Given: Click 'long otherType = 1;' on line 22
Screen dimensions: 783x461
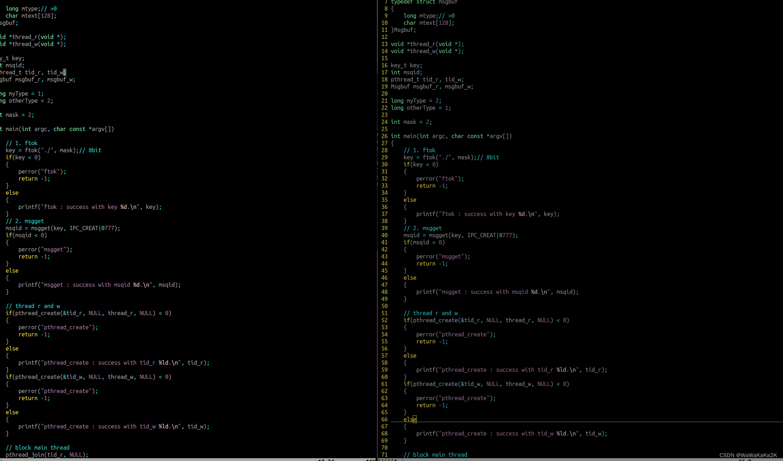Looking at the screenshot, I should coord(421,108).
